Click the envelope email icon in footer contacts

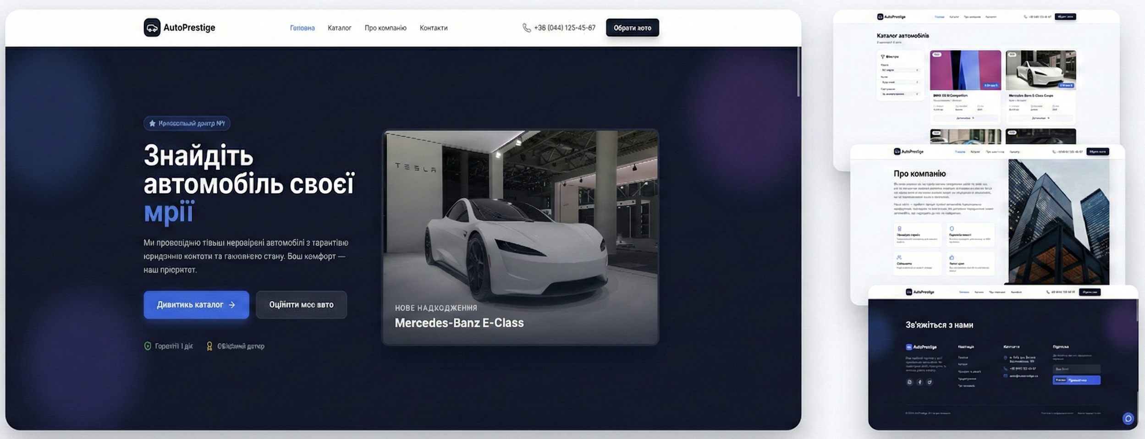[1005, 376]
